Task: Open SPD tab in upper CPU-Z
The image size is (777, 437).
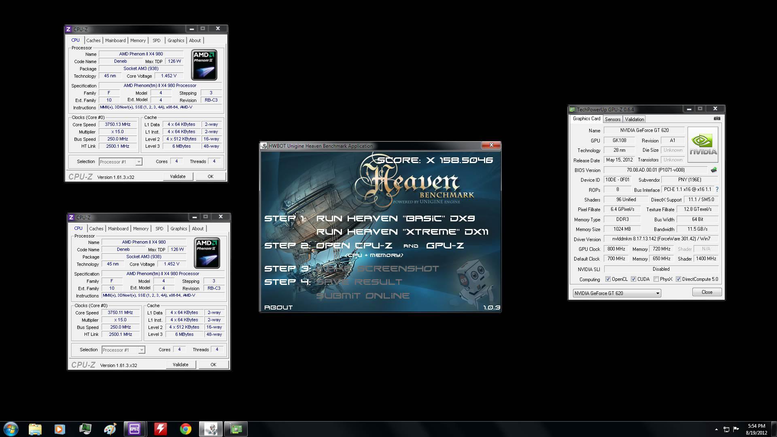Action: coord(157,40)
